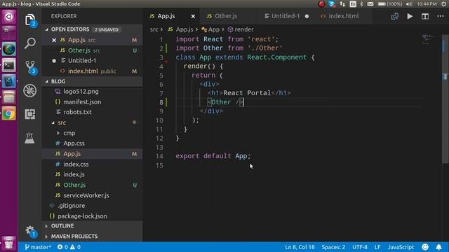Open the Test beaker icon
449x252 pixels.
coord(29,139)
